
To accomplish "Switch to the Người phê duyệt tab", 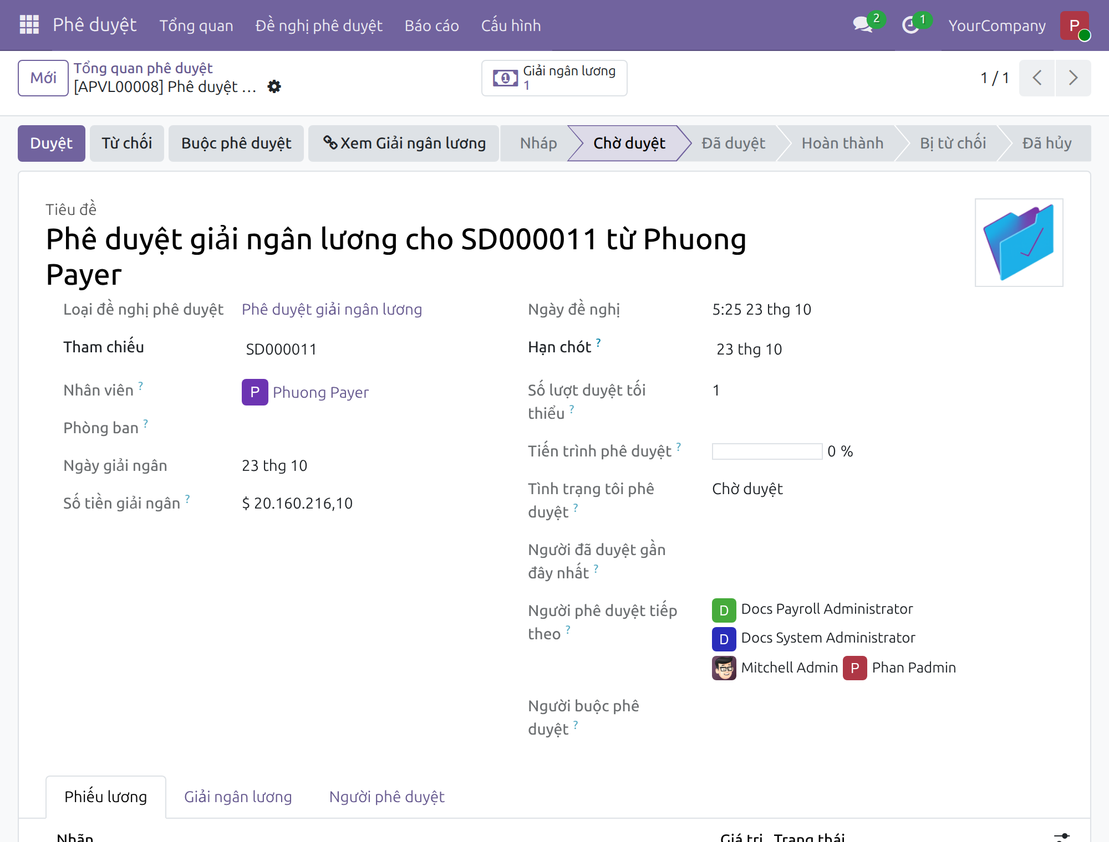I will click(387, 797).
